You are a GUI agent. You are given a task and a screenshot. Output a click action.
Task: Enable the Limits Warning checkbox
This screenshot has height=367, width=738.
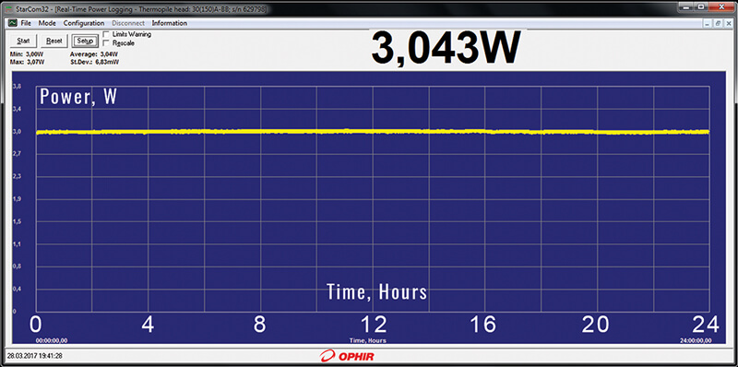[106, 34]
